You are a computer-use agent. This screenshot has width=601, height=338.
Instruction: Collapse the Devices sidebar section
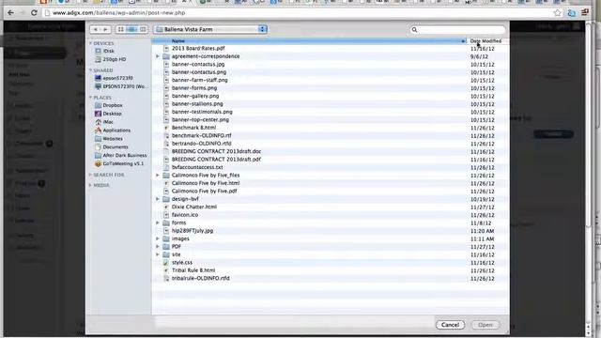click(90, 43)
